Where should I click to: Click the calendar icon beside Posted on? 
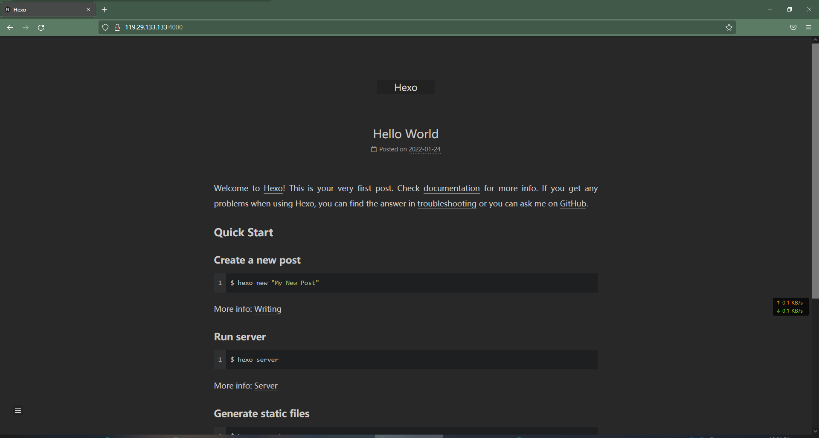[374, 149]
